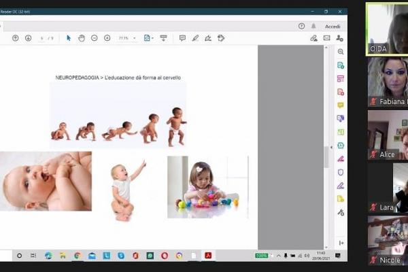Viewport: 408px width, 272px height.
Task: Go to previous page with up arrow
Action: 15,38
